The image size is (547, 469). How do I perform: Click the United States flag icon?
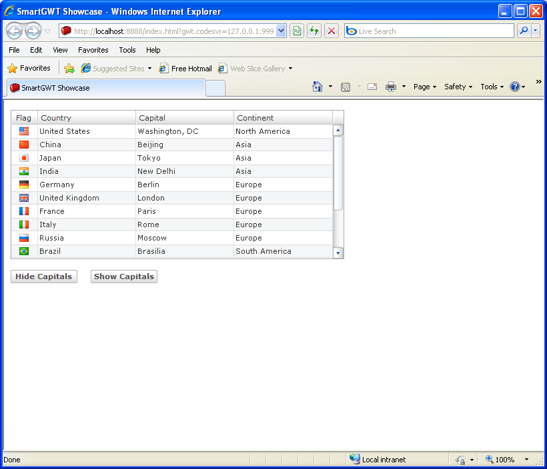click(x=24, y=131)
